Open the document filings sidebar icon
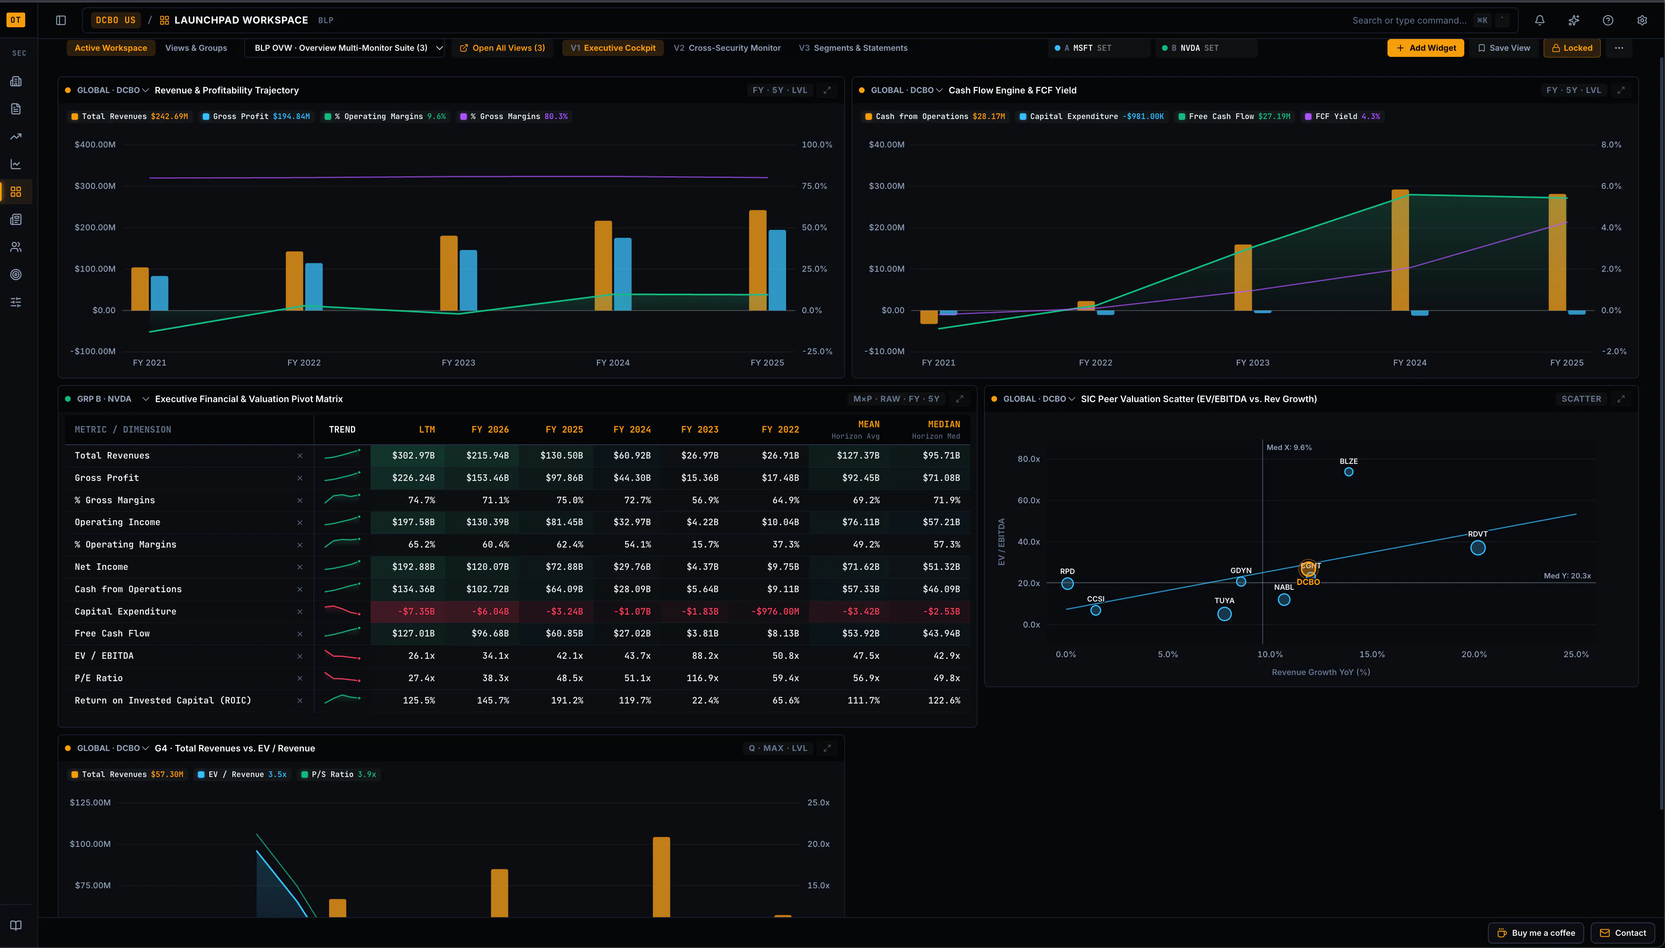The height and width of the screenshot is (948, 1665). (x=16, y=109)
